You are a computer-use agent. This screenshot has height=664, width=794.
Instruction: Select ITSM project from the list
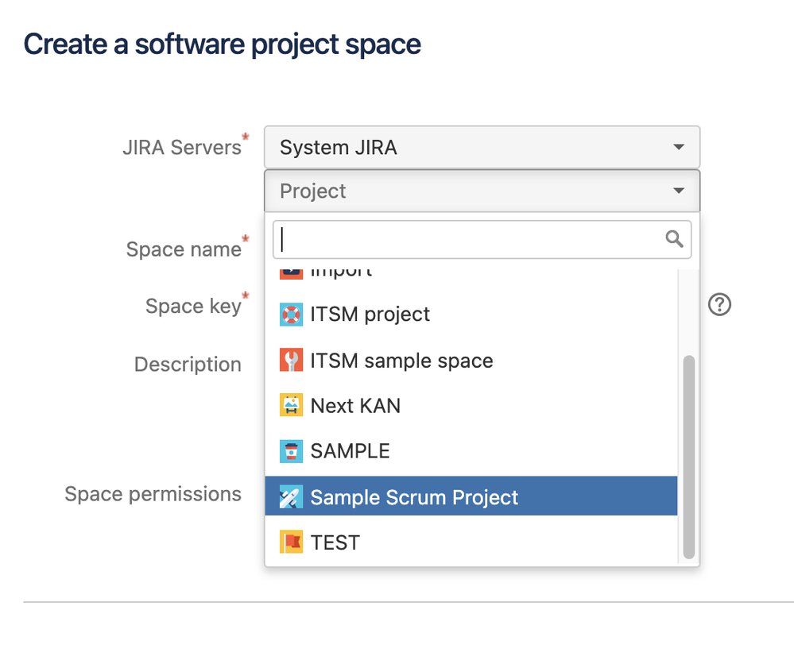(x=370, y=315)
